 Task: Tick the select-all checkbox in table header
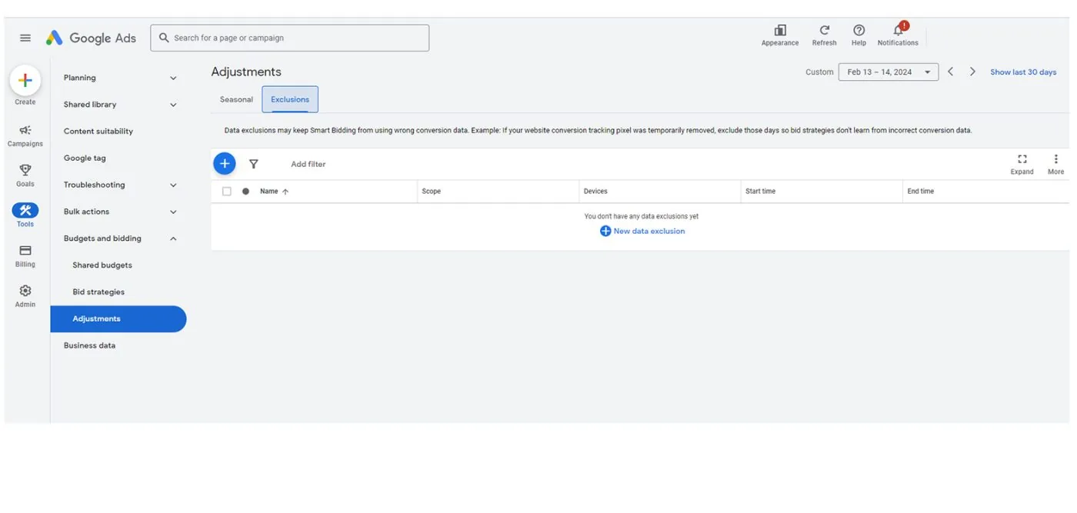coord(226,192)
